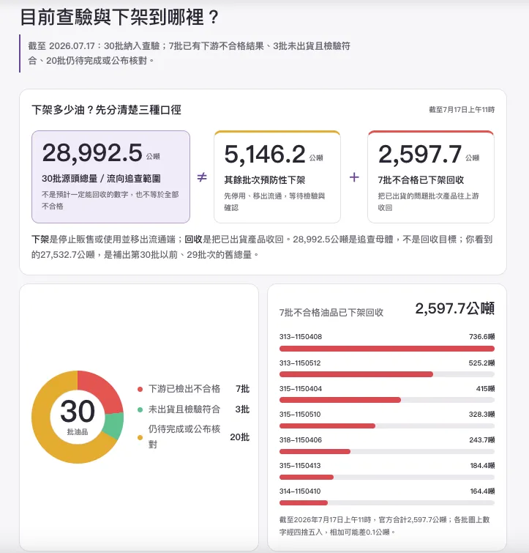
Task: Click the ≠ symbol between the cards
Action: click(x=202, y=177)
